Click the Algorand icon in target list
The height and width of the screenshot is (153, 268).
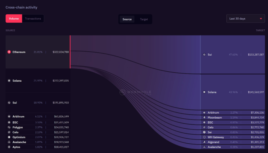pos(204,142)
